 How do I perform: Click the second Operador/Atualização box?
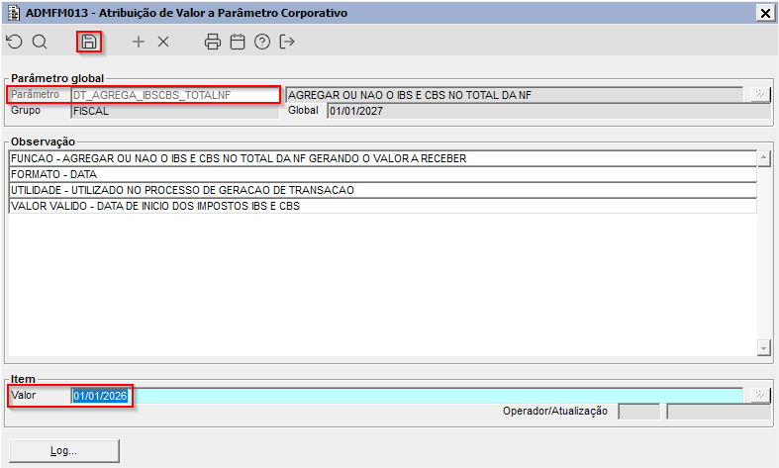719,412
